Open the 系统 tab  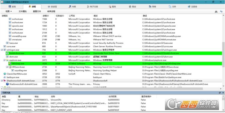12,7
